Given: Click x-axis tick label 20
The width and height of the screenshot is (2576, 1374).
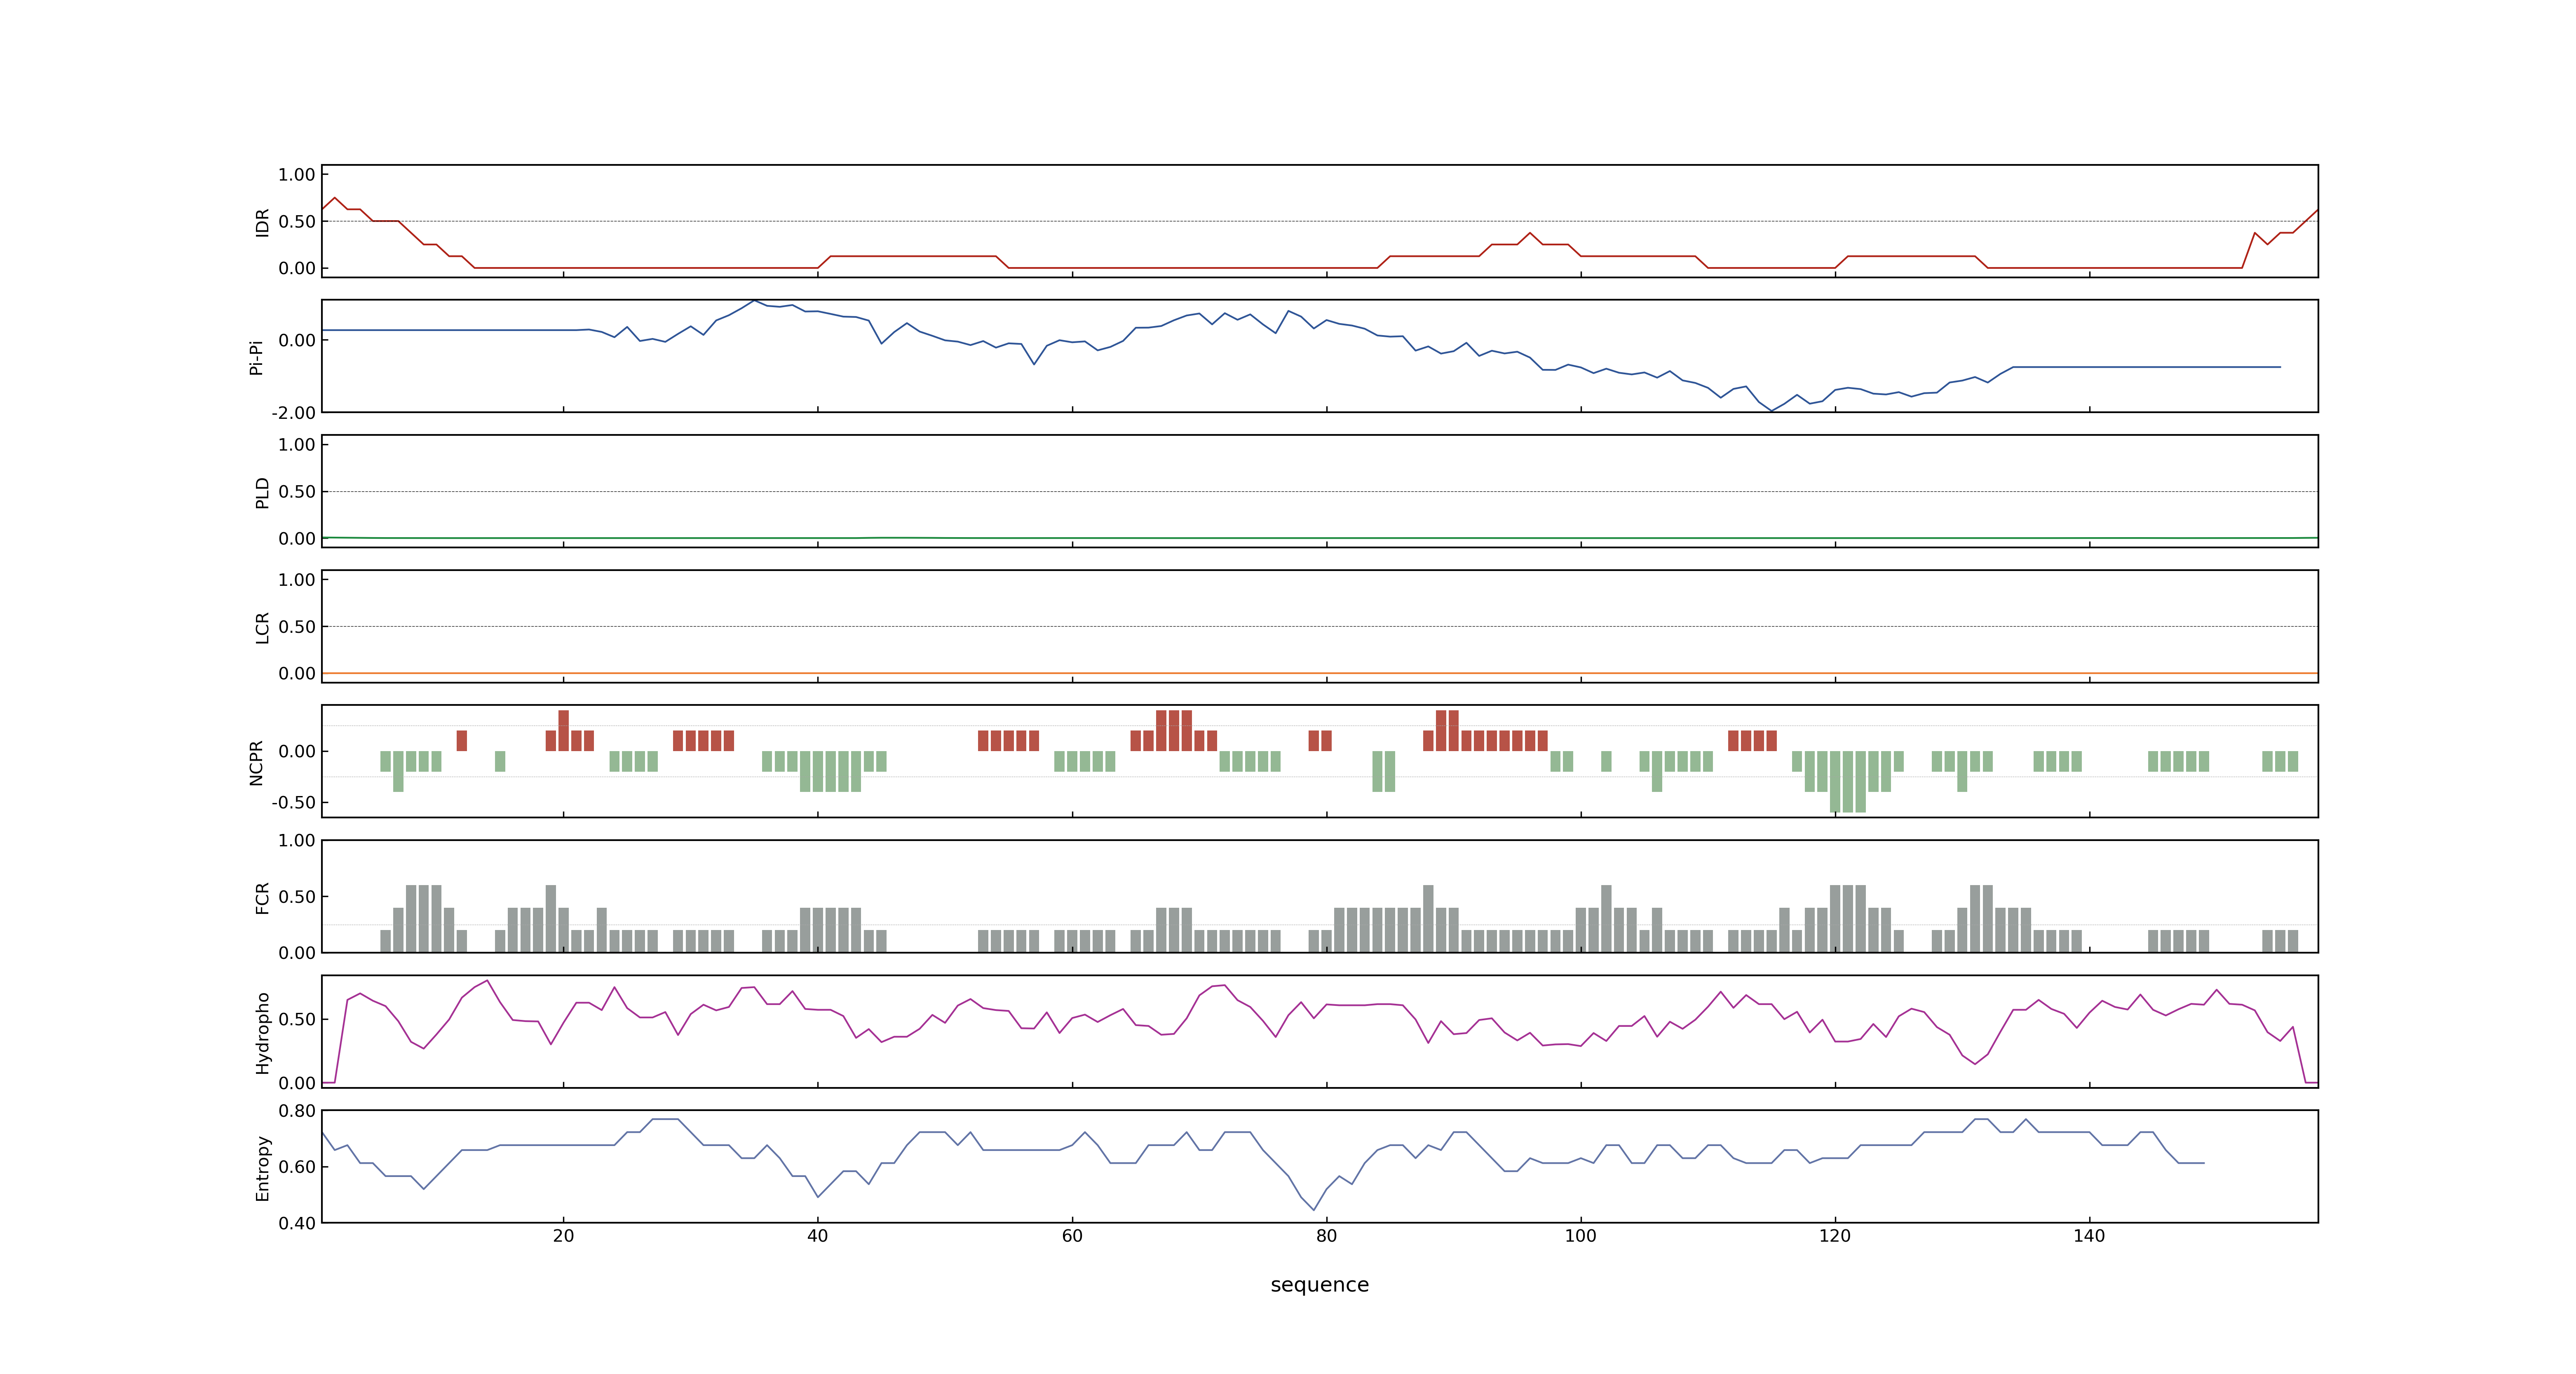Looking at the screenshot, I should [563, 1236].
